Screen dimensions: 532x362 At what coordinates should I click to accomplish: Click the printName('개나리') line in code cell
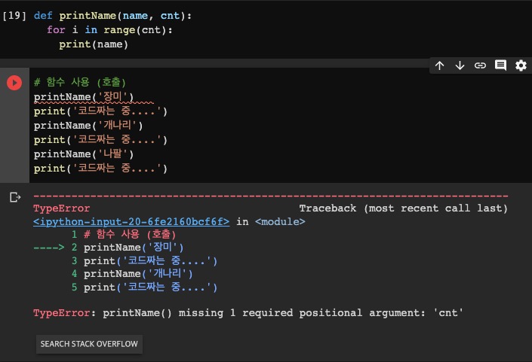88,126
